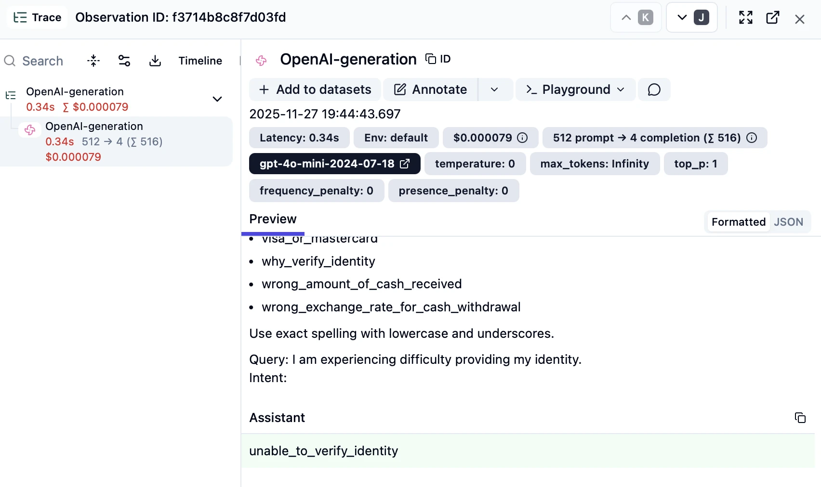Enter fullscreen view icon
The height and width of the screenshot is (487, 821).
tap(746, 18)
